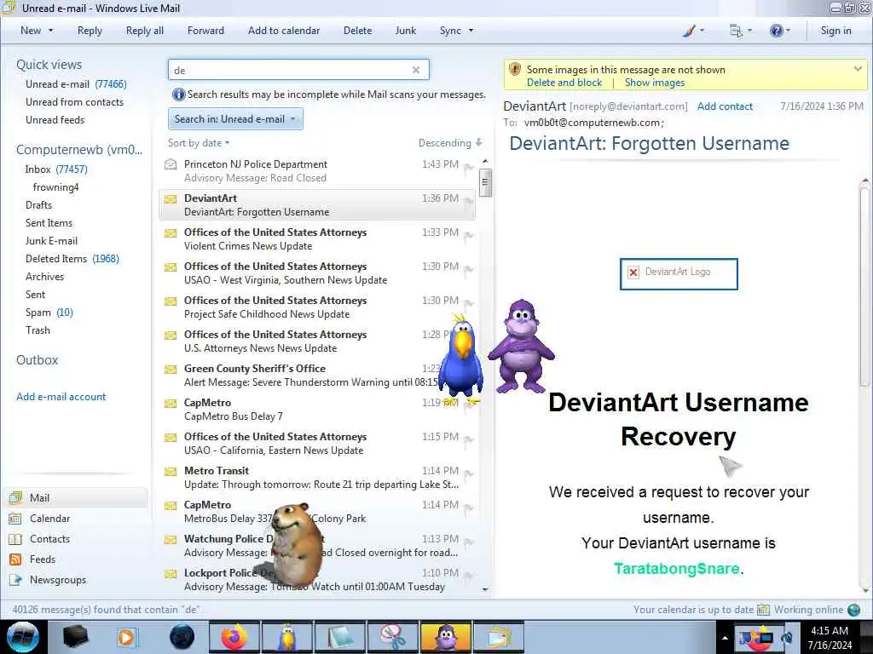
Task: Flag the CapMetro MetroBus Delay message
Action: [x=469, y=508]
